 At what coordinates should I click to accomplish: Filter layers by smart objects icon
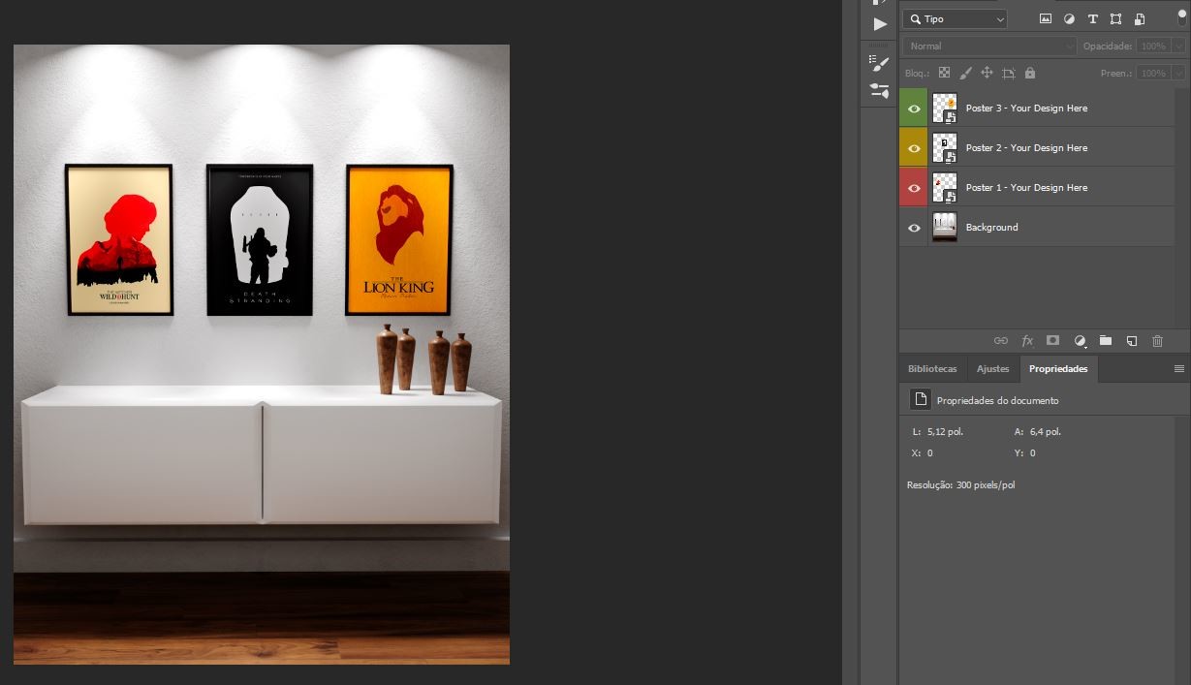coord(1140,18)
